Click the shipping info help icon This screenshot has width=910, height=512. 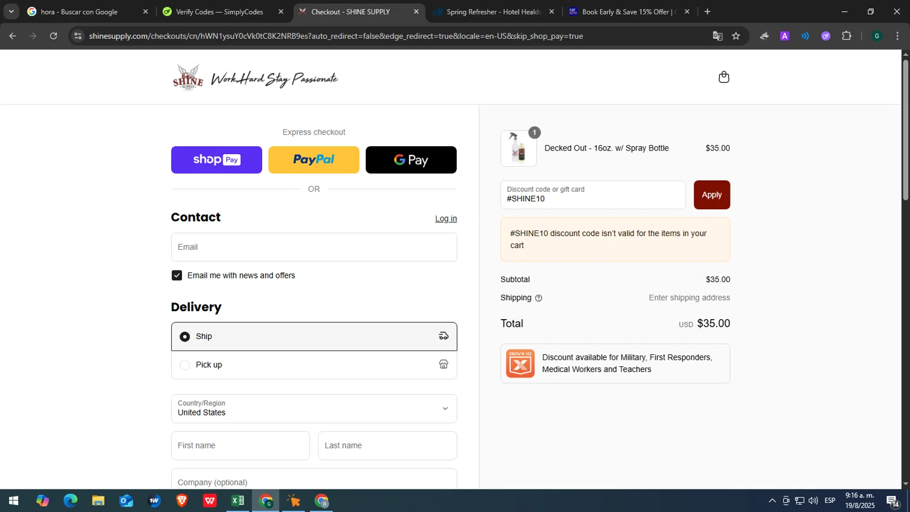point(539,298)
